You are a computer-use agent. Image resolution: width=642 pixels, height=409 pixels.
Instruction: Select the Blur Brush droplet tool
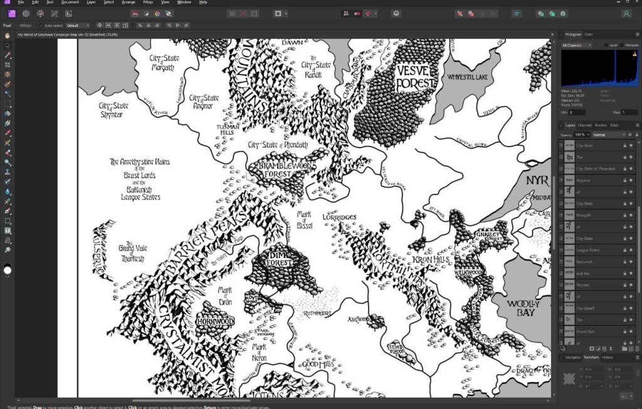click(x=8, y=192)
